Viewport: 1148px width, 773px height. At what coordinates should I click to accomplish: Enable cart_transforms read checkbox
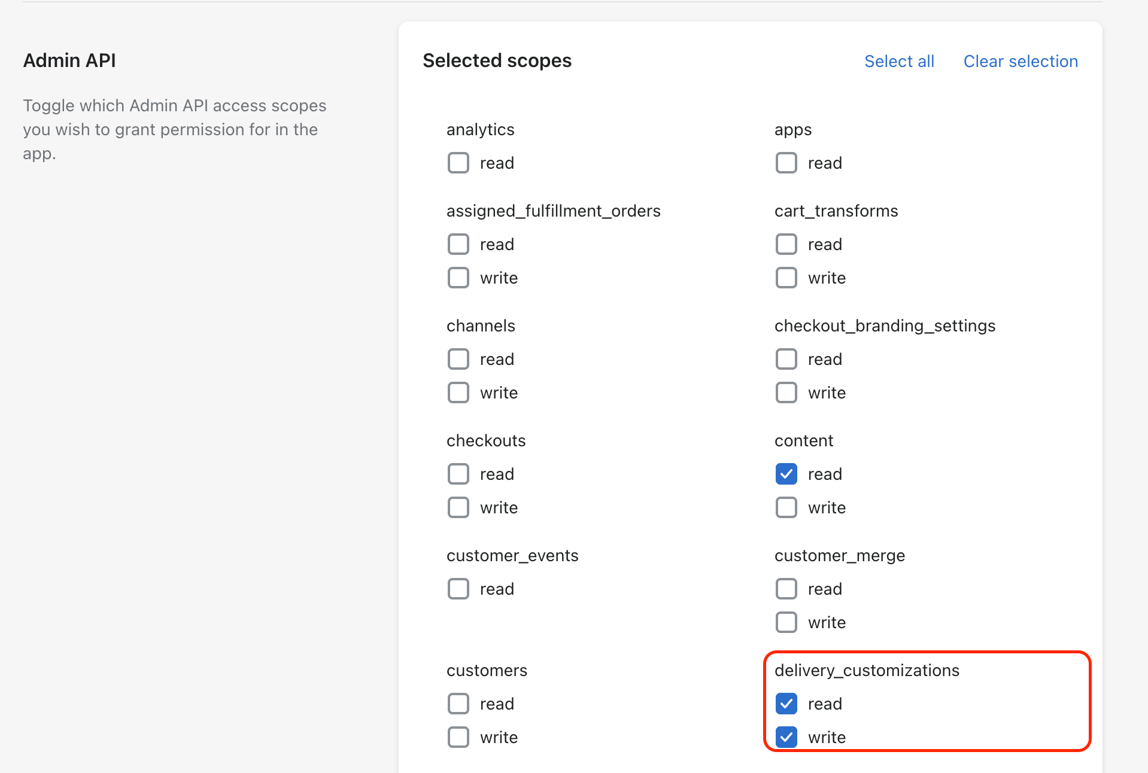786,244
